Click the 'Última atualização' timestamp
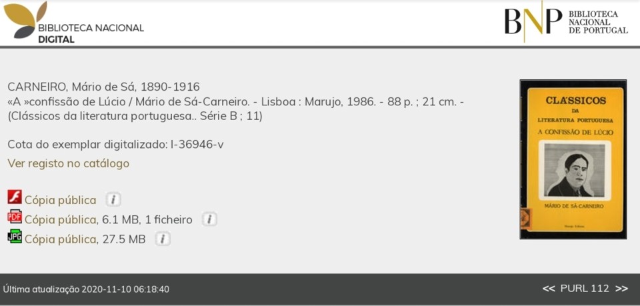 [86, 289]
